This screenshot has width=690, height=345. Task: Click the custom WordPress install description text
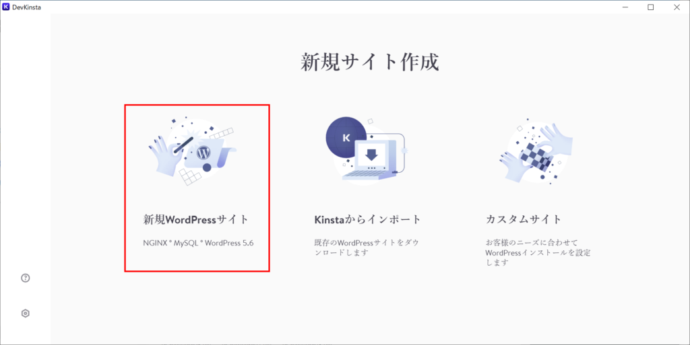point(538,252)
